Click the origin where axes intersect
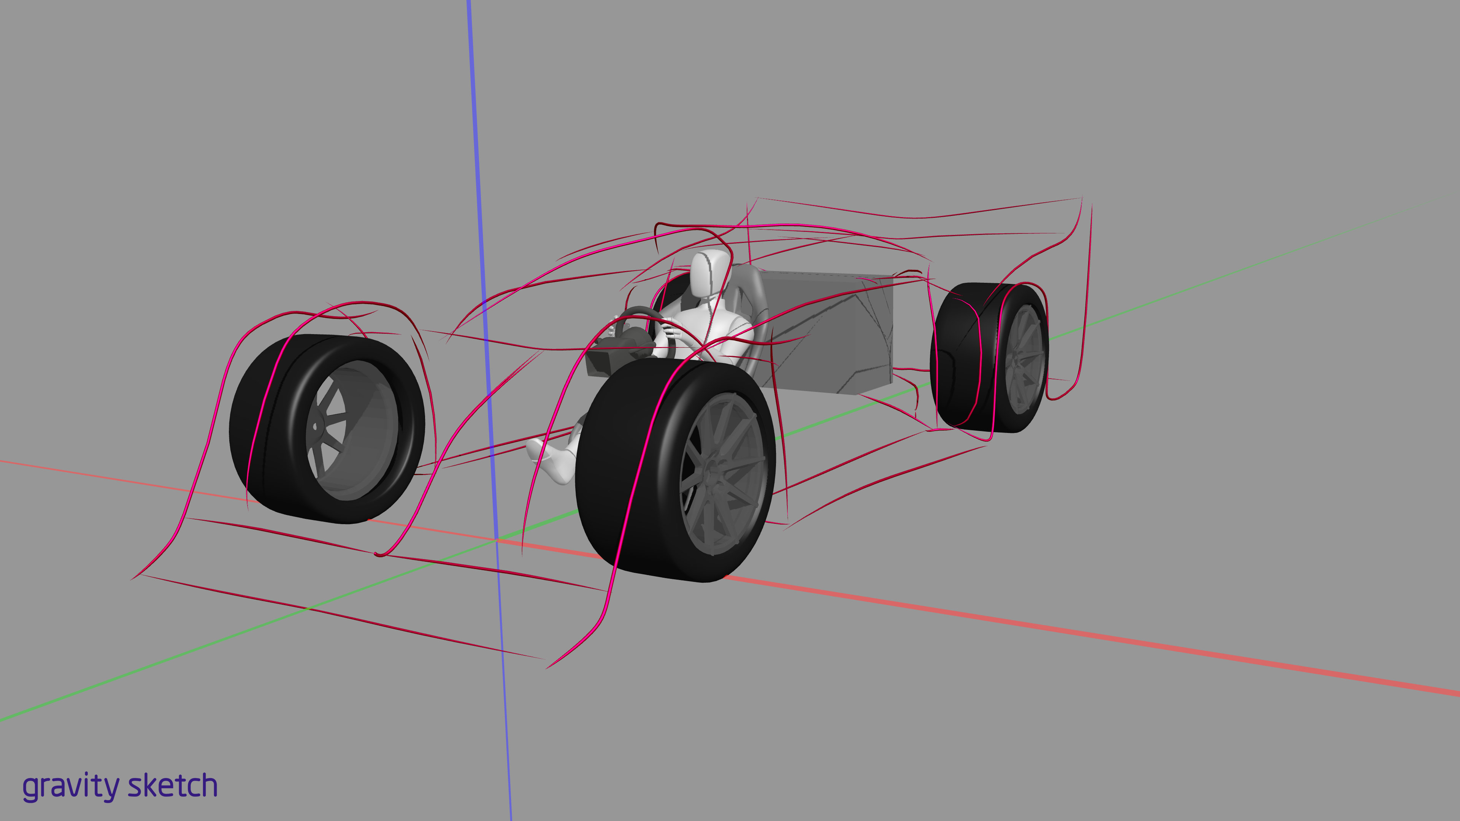 (497, 540)
